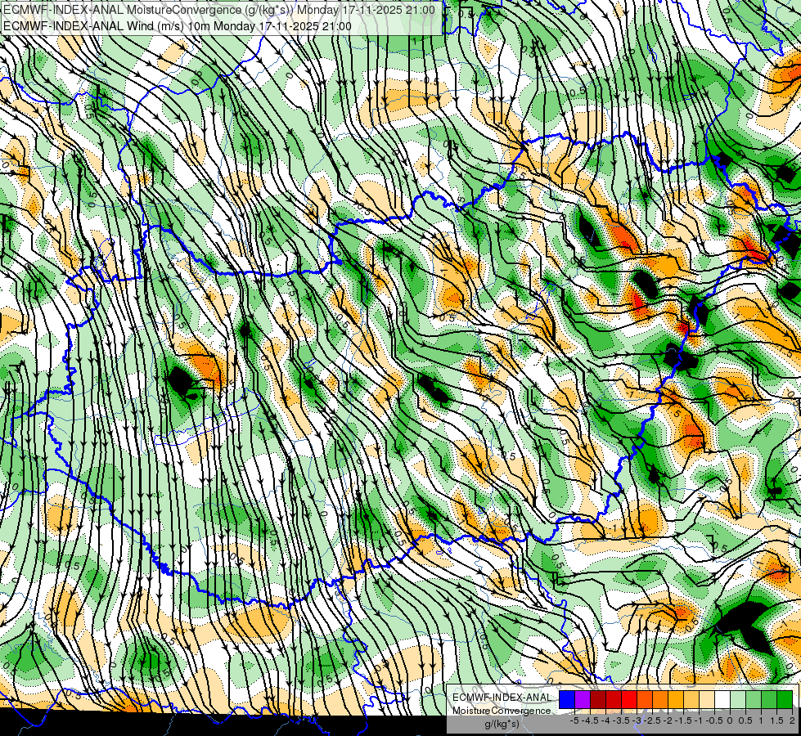
Task: Click the legend tick value '2'
Action: [x=792, y=720]
